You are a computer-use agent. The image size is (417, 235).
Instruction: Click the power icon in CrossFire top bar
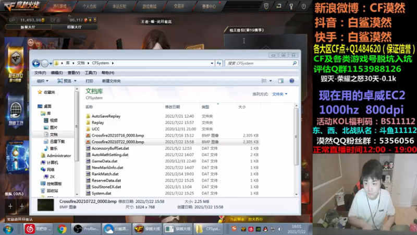(304, 6)
